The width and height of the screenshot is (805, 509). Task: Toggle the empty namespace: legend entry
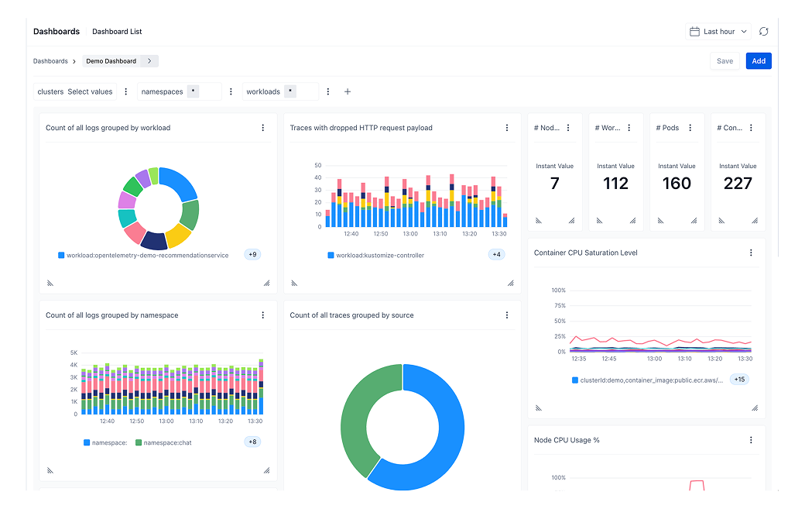(105, 442)
